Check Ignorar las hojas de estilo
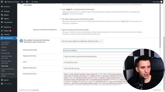The width and height of the screenshot is (165, 92). (x=61, y=30)
